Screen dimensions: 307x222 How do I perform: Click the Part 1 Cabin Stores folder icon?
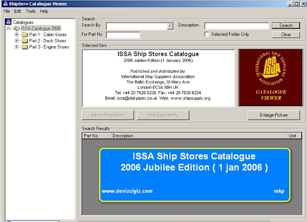(x=25, y=35)
